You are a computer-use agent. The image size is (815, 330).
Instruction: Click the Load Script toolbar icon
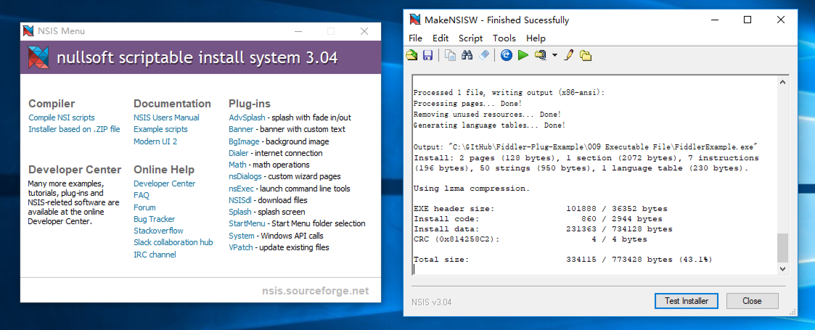pos(412,55)
